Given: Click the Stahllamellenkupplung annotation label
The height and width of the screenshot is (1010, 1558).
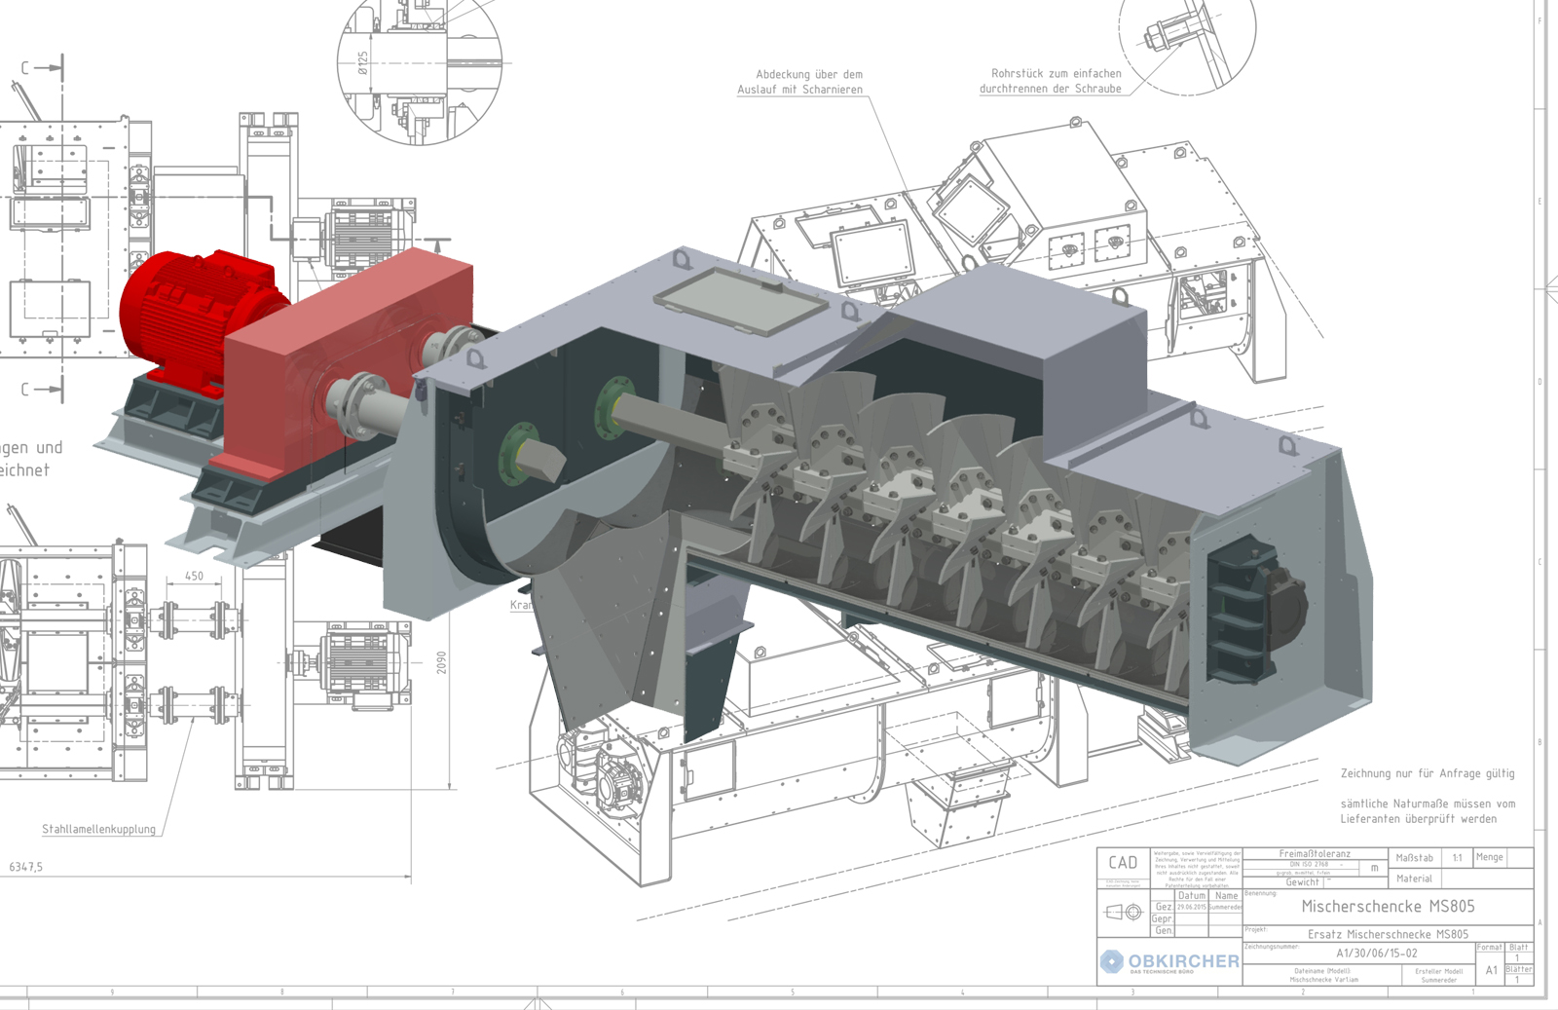Looking at the screenshot, I should coord(98,830).
